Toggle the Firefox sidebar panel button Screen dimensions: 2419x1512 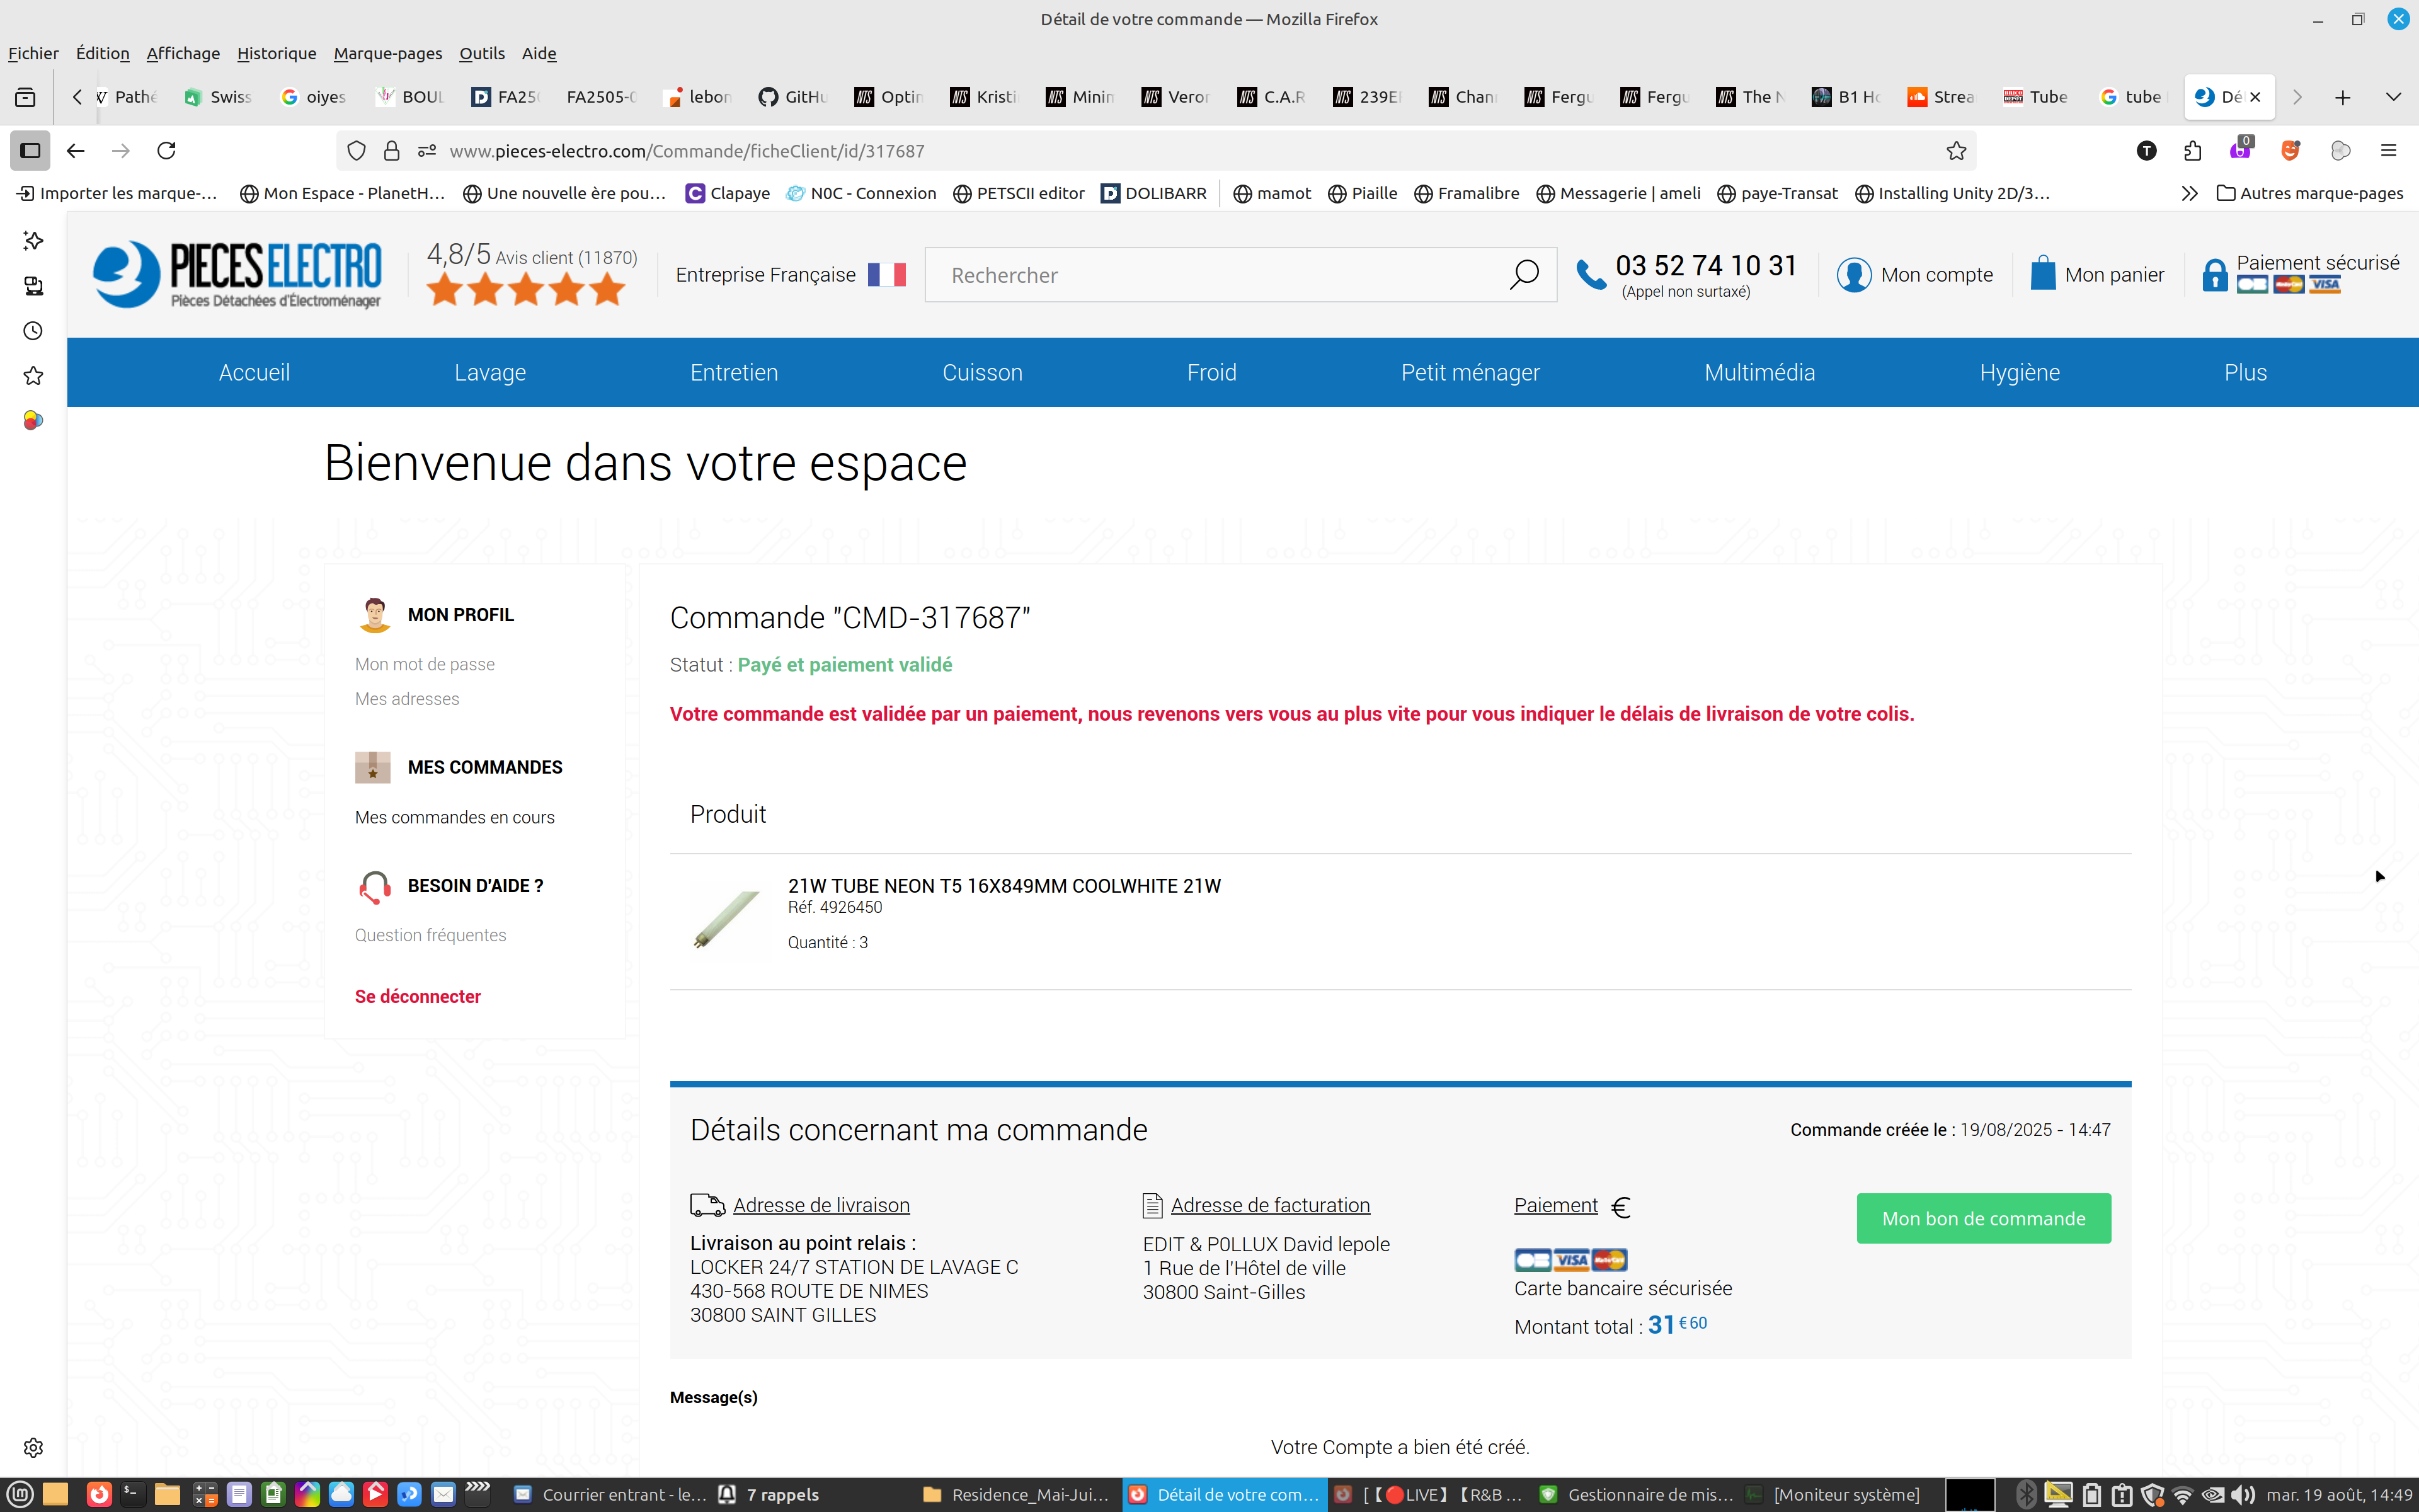(x=30, y=151)
